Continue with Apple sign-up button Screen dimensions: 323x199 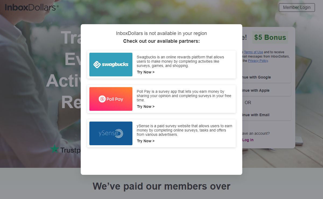[x=266, y=90]
